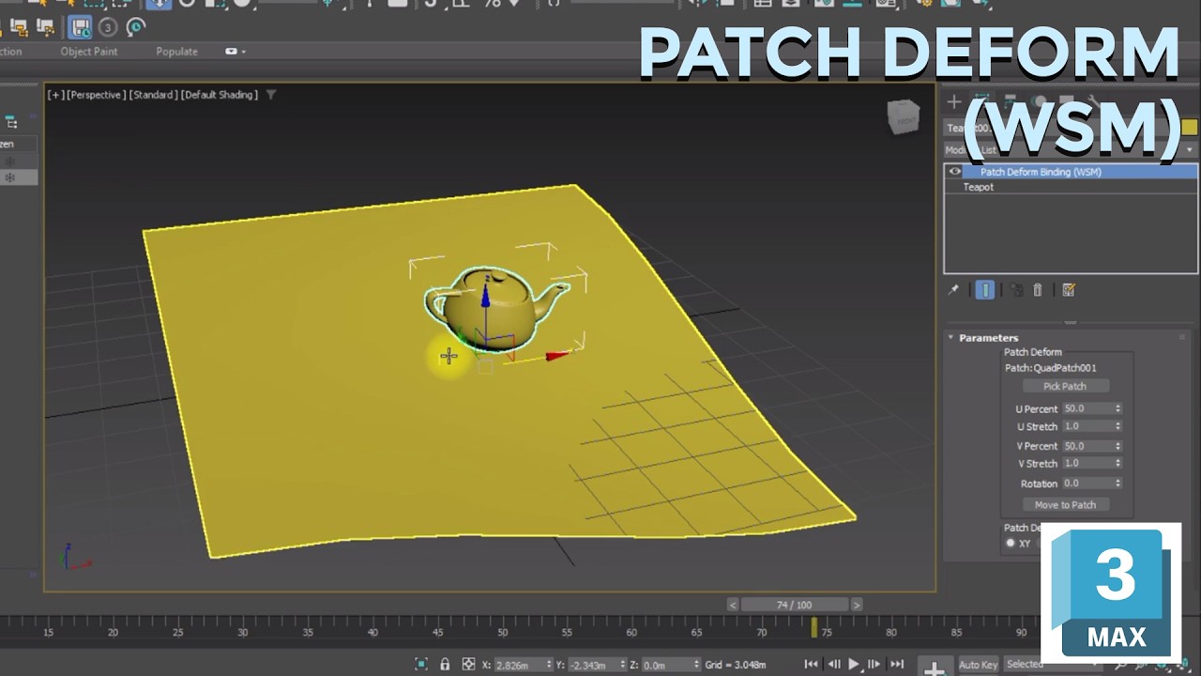Adjust U Stretch spinner arrows
Viewport: 1201px width, 676px height.
pos(1117,426)
